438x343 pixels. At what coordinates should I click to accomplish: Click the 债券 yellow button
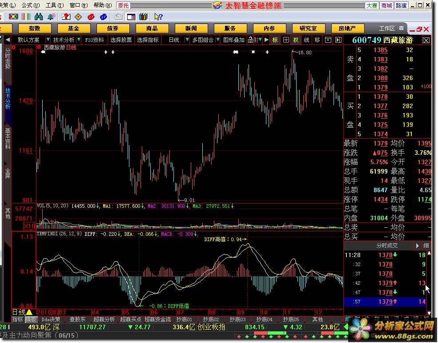click(113, 28)
